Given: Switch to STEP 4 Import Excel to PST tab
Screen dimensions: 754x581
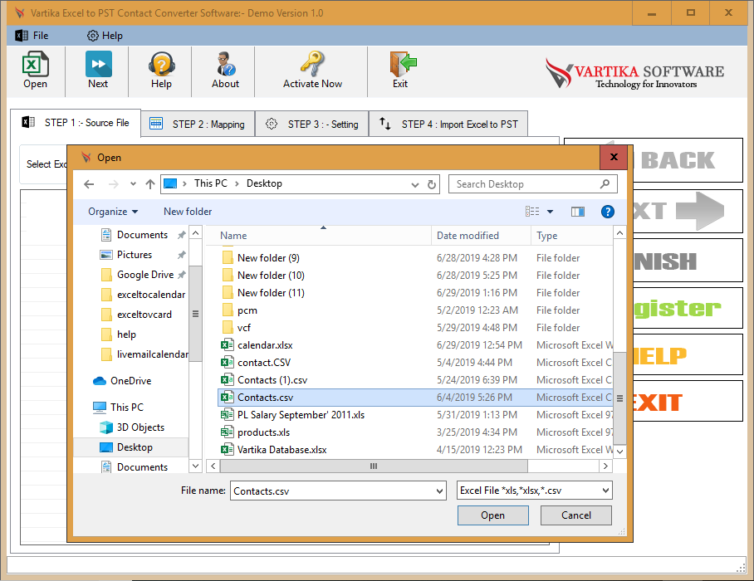Looking at the screenshot, I should coord(448,124).
